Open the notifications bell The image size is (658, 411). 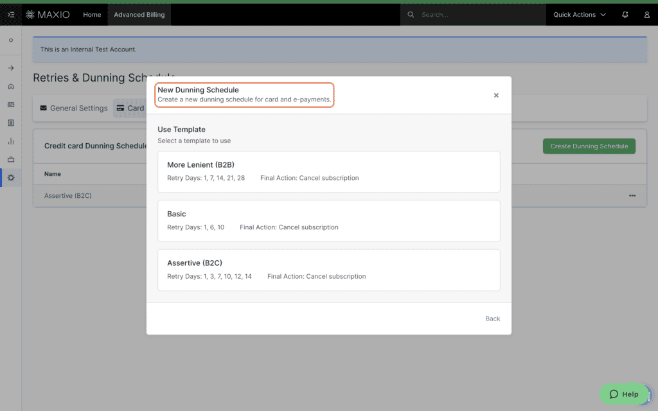pyautogui.click(x=625, y=15)
